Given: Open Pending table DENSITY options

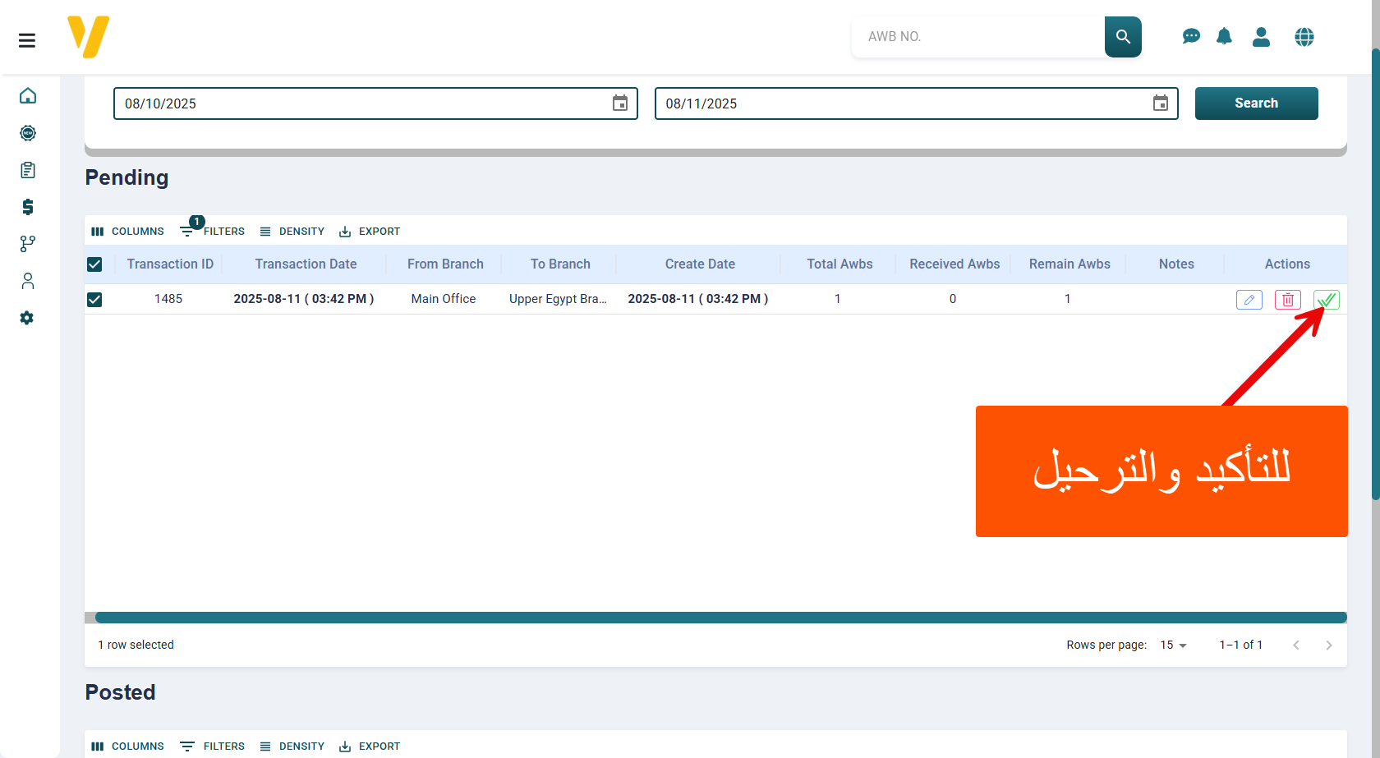Looking at the screenshot, I should pyautogui.click(x=292, y=232).
